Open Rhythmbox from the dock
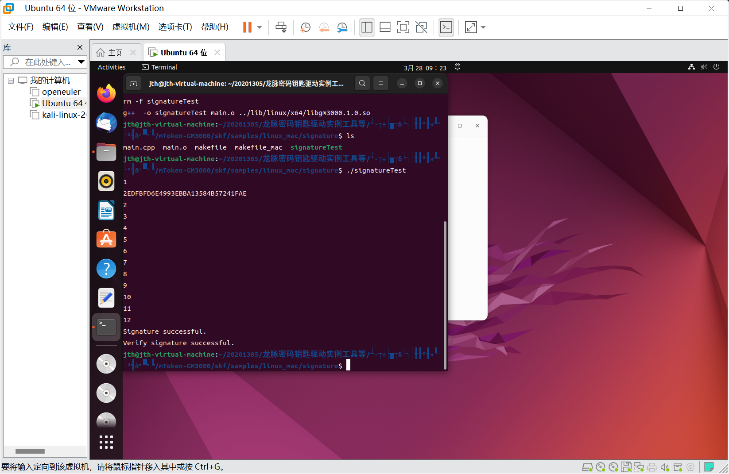 click(106, 181)
